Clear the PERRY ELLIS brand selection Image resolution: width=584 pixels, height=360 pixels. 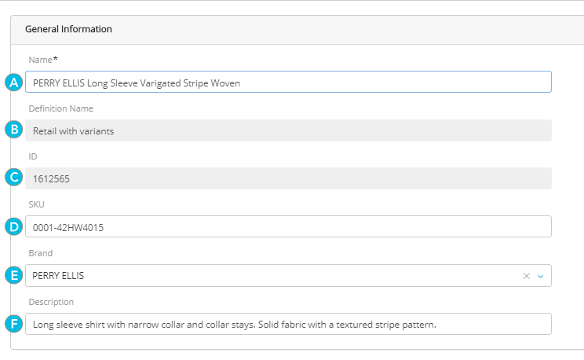pos(527,276)
